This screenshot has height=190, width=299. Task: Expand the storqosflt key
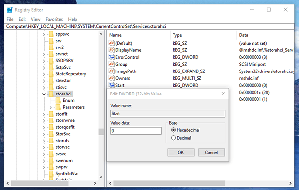pyautogui.click(x=44, y=128)
